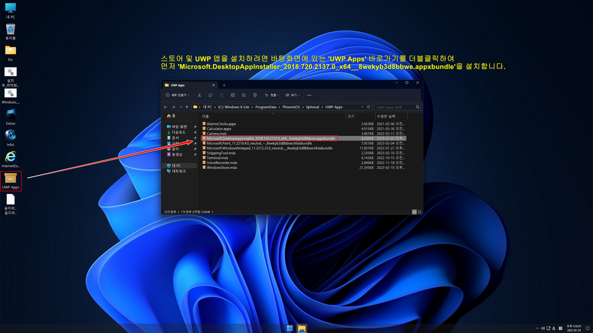The height and width of the screenshot is (333, 593).
Task: Select the Info! desktop icon
Action: point(10,138)
